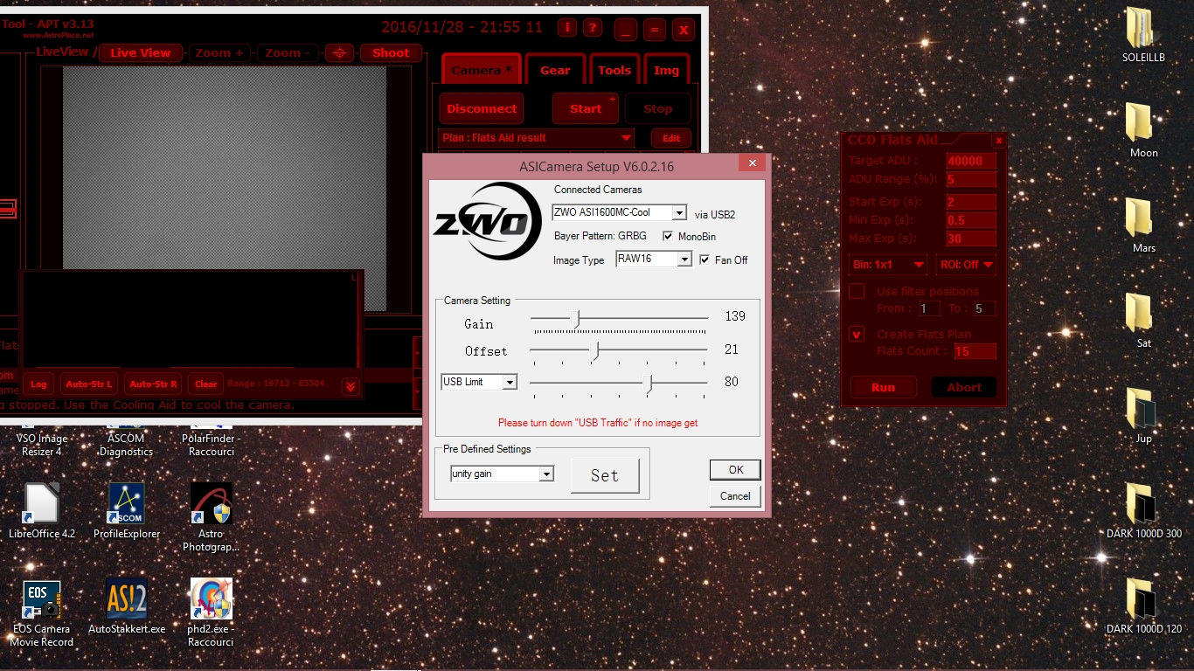The width and height of the screenshot is (1194, 671).
Task: Click the Offset slider handle
Action: coord(595,351)
